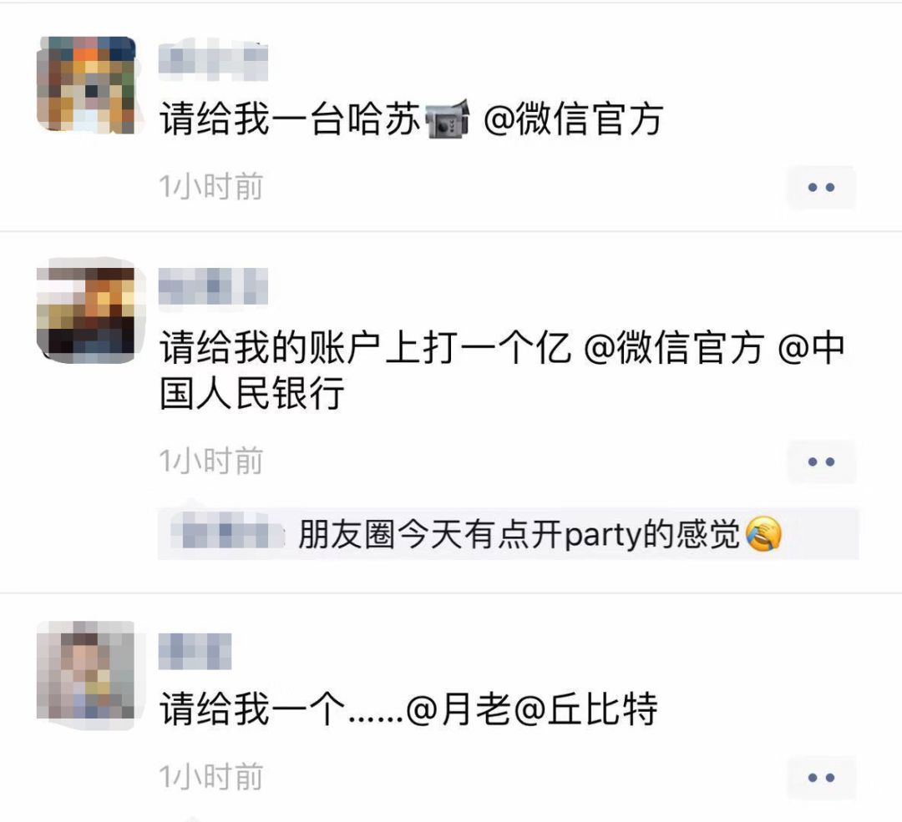This screenshot has width=902, height=822.
Task: Tap @微信官方 mention in the second post
Action: 674,348
